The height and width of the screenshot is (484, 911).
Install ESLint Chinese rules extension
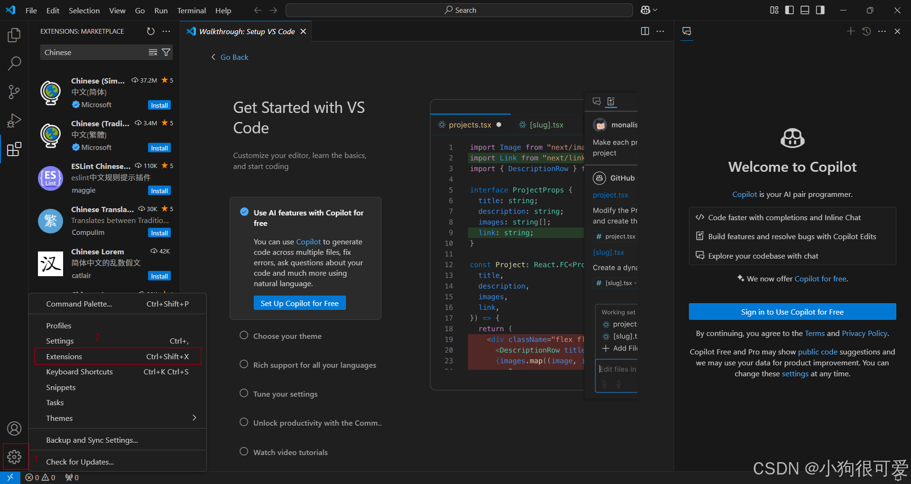[x=159, y=191]
